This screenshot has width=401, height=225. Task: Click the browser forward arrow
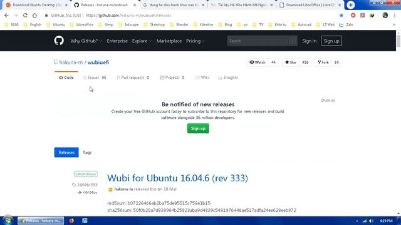(x=16, y=15)
